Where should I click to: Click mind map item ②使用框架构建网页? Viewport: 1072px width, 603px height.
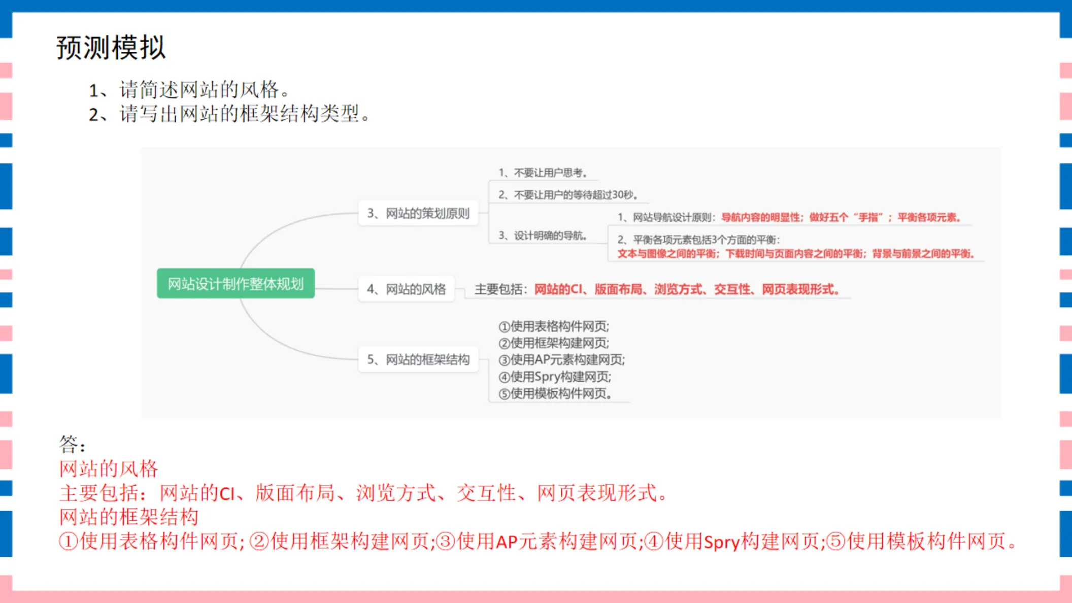(x=554, y=343)
